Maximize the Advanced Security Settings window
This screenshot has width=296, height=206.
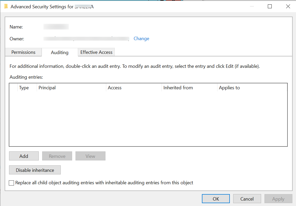click(270, 6)
